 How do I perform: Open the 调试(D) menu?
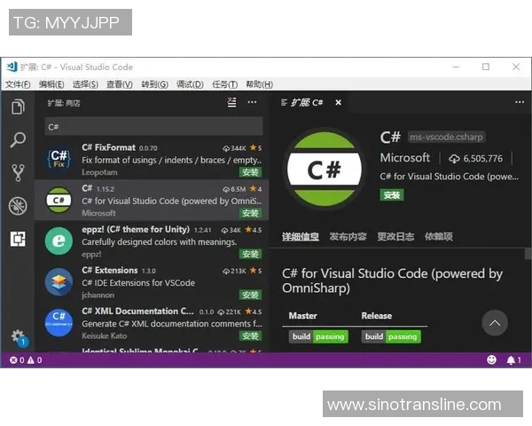click(x=190, y=84)
